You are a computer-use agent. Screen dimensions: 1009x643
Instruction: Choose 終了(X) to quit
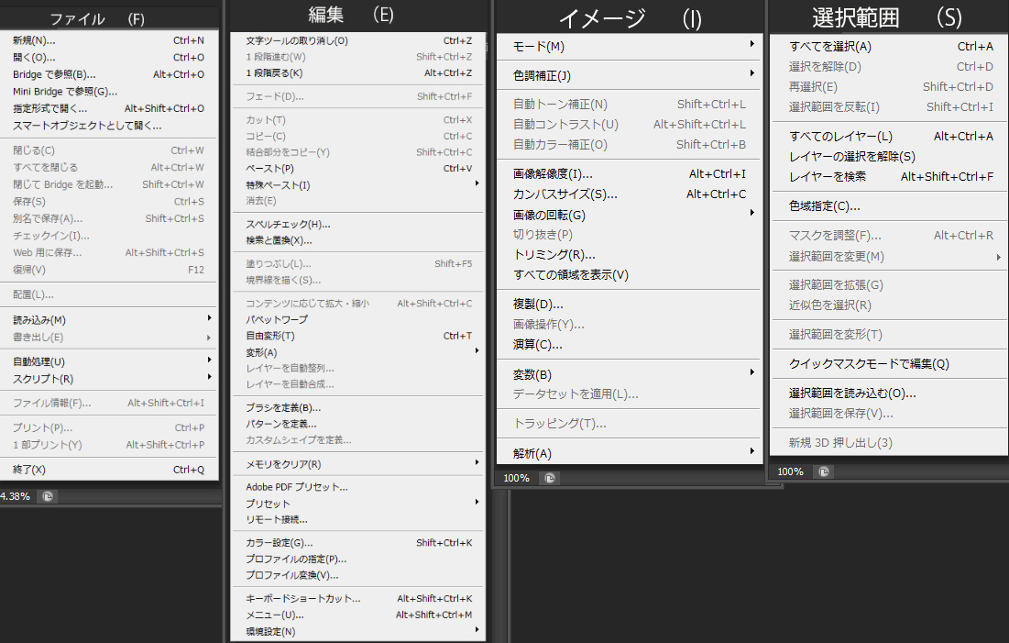click(x=109, y=470)
